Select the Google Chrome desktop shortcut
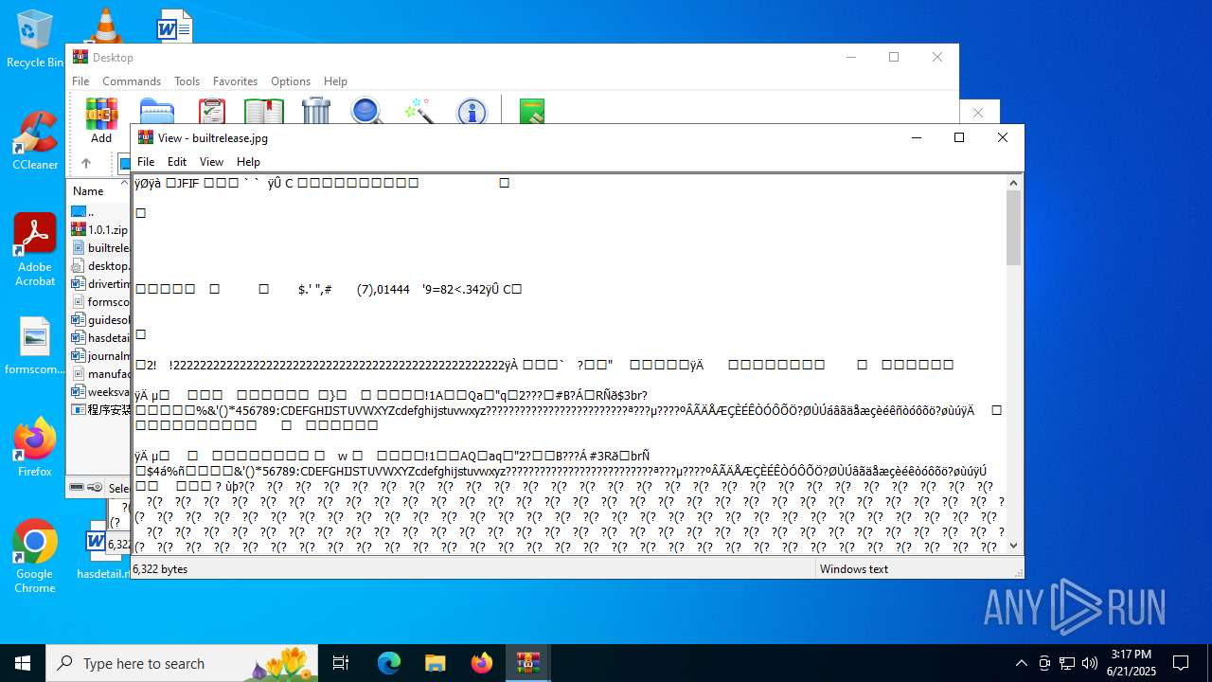 (x=35, y=556)
